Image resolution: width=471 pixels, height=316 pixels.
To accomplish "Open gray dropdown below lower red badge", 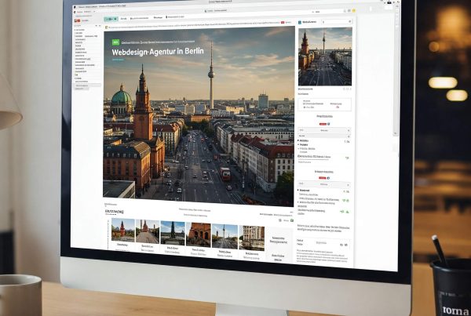I will [324, 184].
